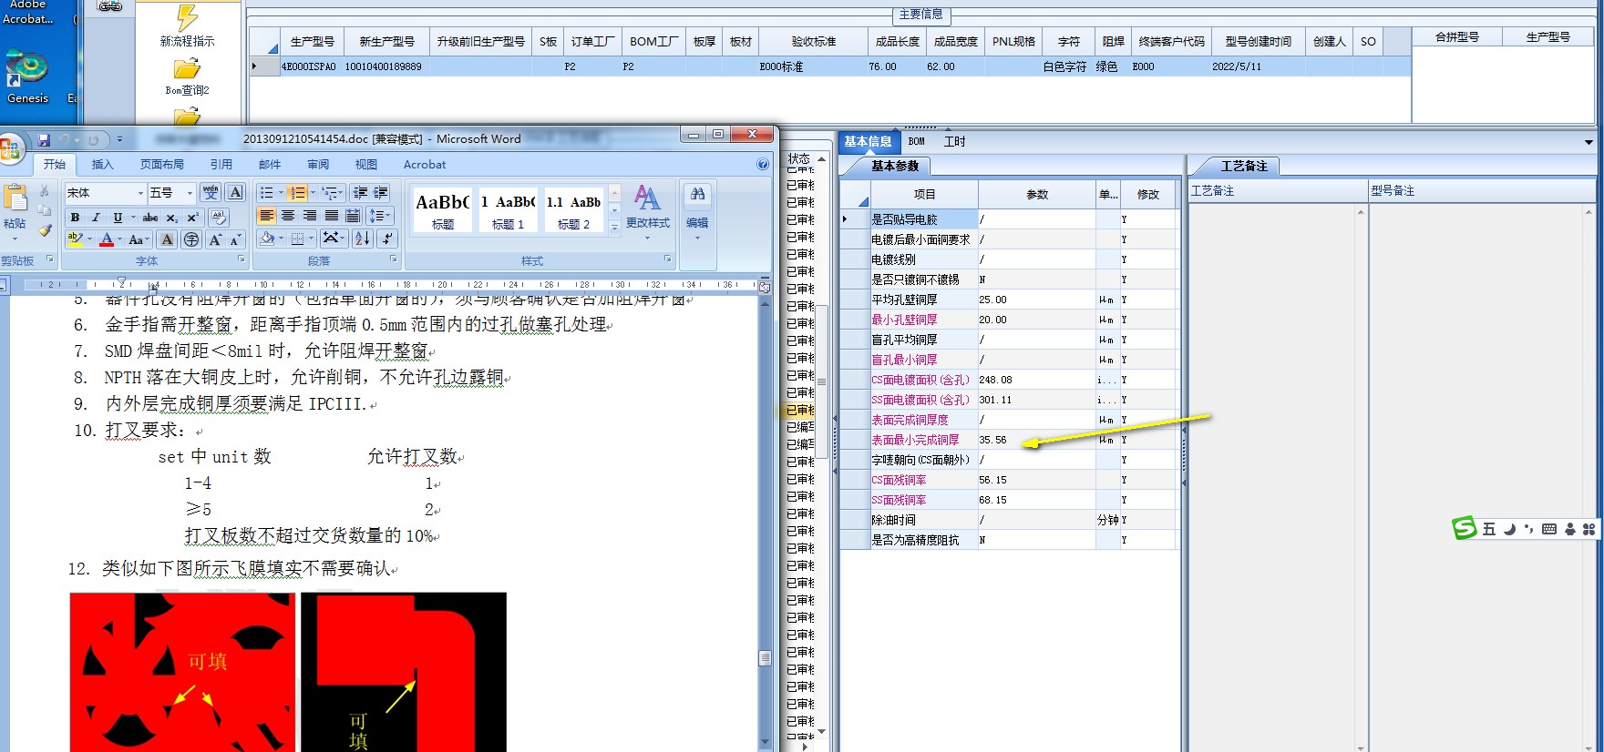Click the shading paint bucket color

coord(267,239)
